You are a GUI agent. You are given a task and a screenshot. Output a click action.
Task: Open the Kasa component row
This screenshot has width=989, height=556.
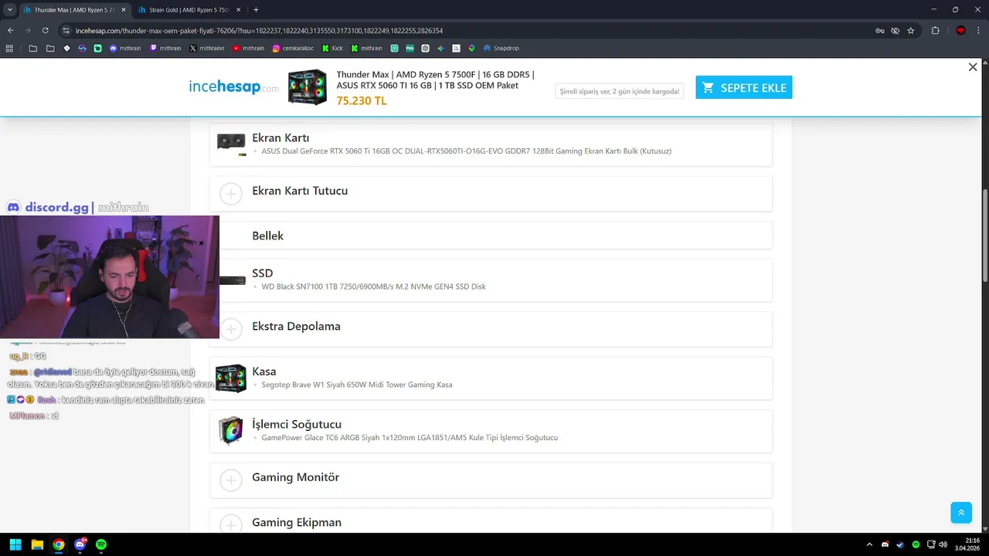coord(491,378)
